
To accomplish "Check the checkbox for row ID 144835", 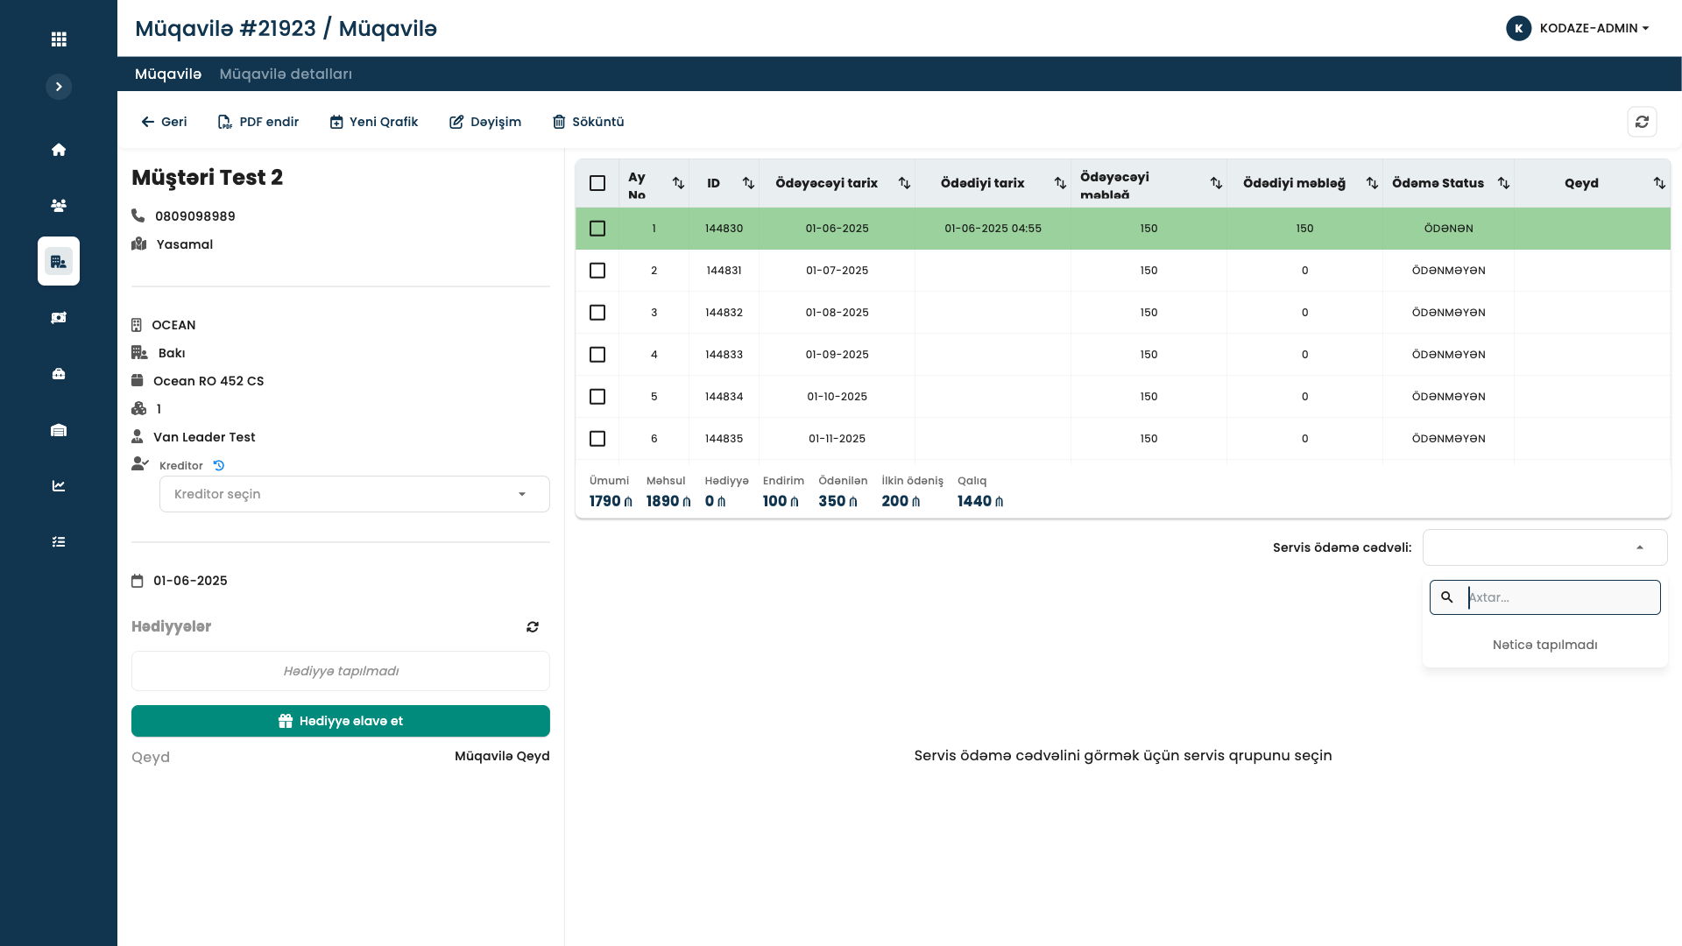I will (597, 439).
